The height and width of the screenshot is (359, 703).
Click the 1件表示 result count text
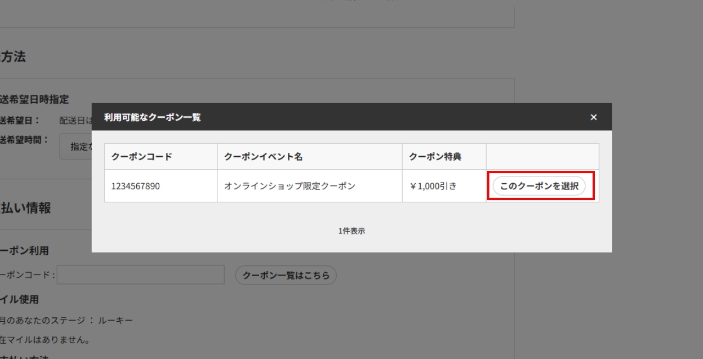coord(351,231)
